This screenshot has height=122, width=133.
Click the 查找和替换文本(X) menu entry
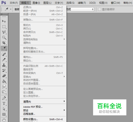tap(43, 52)
